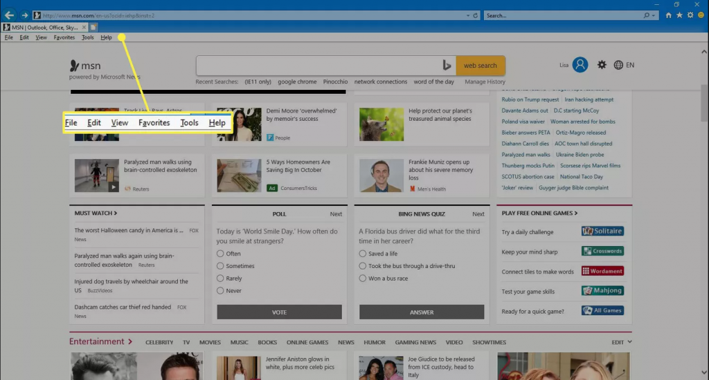Go to Next Bing news quiz
Screen dimensions: 709x380
coord(478,214)
